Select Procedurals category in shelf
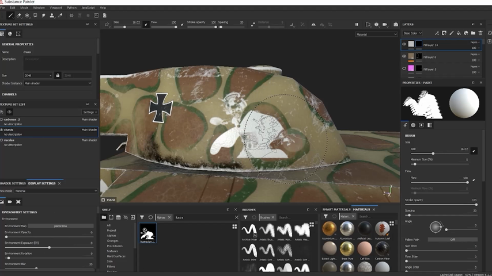This screenshot has width=492, height=276. pos(115,246)
